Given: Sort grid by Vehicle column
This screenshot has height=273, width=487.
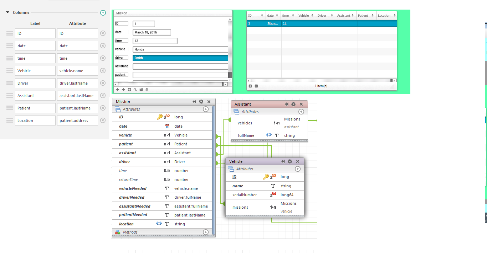Looking at the screenshot, I should click(307, 15).
